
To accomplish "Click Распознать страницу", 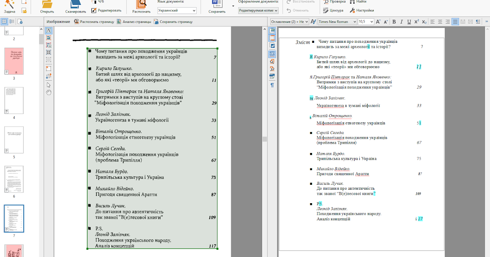I will click(94, 22).
